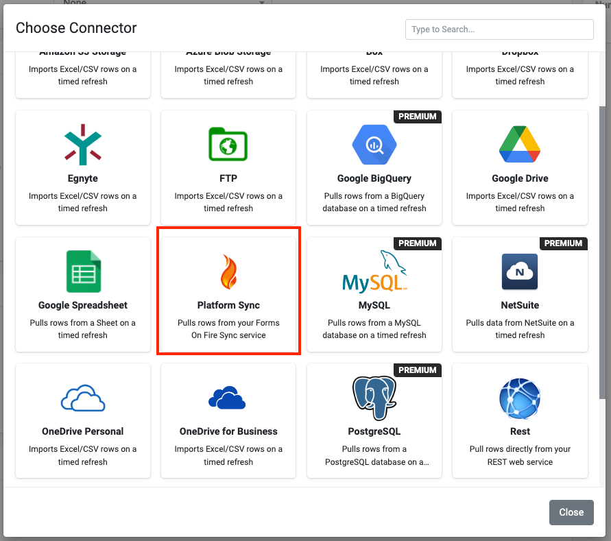Close the Choose Connector dialog
Viewport: 611px width, 541px height.
pos(571,512)
